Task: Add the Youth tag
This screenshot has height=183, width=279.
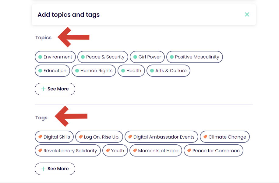Action: tap(115, 151)
